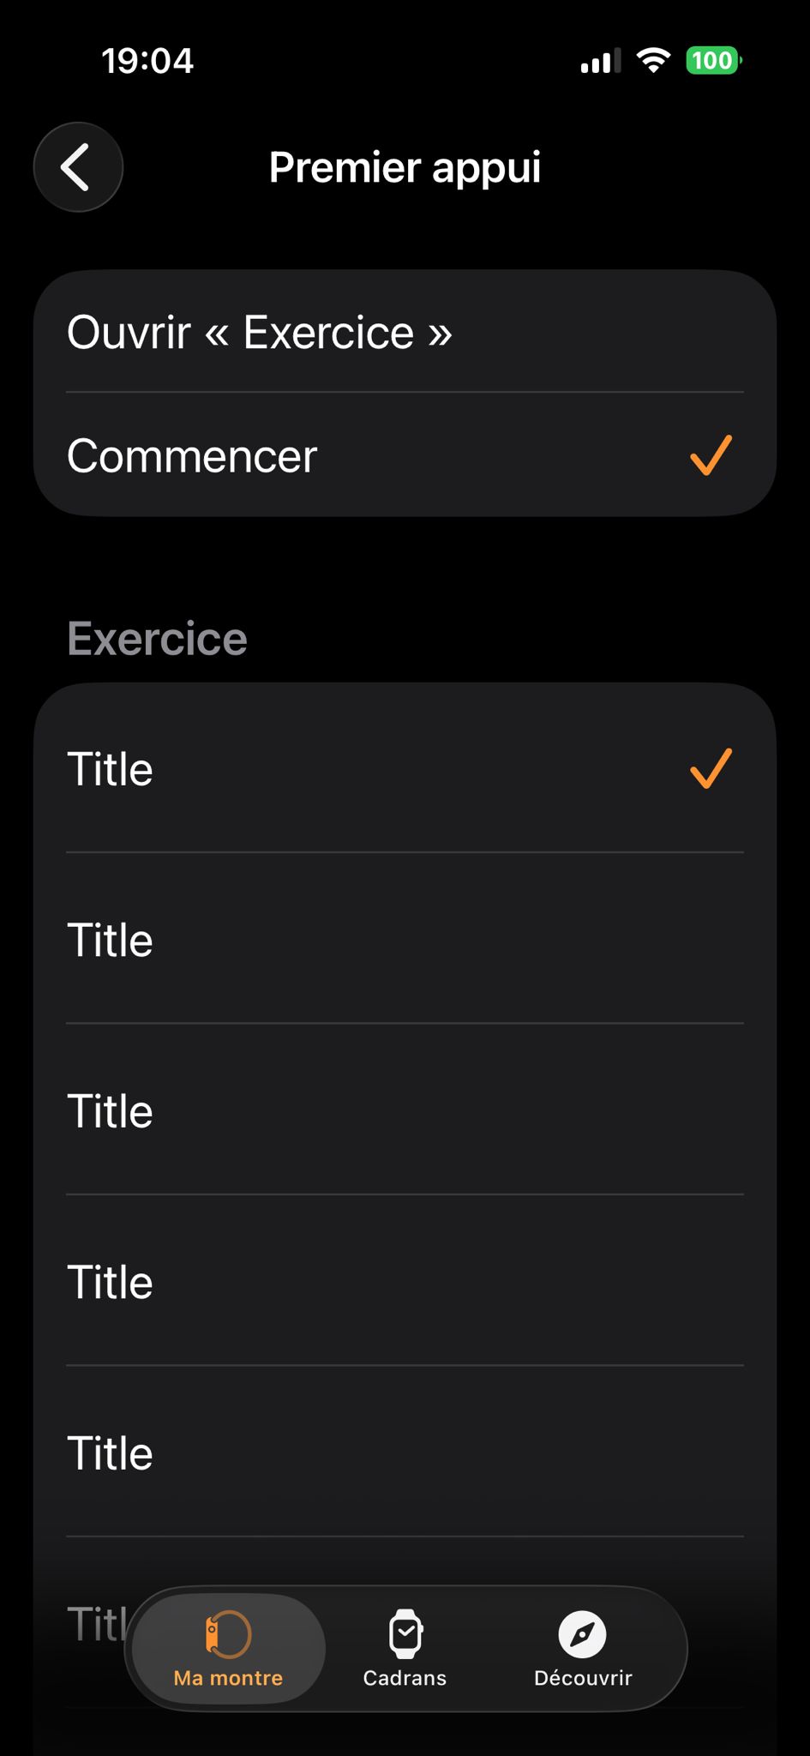
Task: Tap the orange checkmark beside Commencer
Action: pyautogui.click(x=711, y=455)
